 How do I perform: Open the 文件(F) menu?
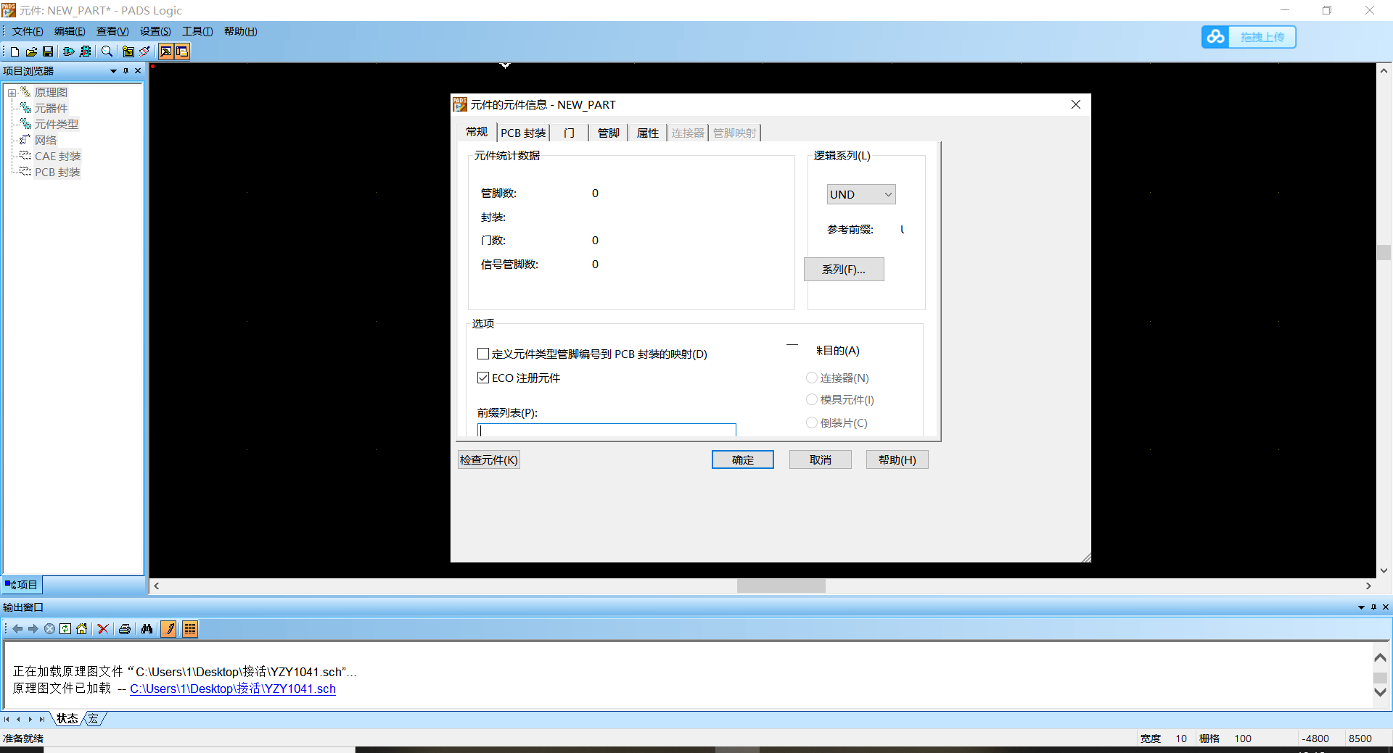tap(28, 31)
